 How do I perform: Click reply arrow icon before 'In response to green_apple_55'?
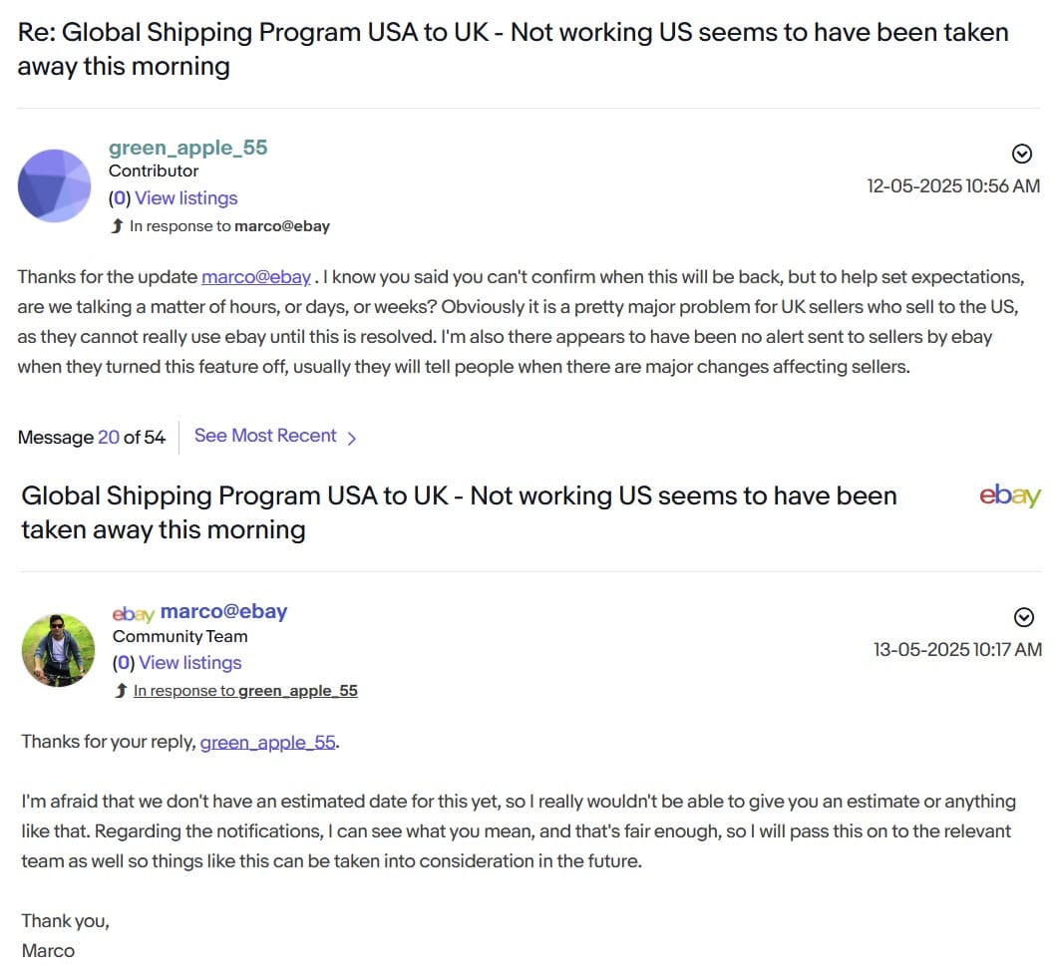(x=122, y=691)
